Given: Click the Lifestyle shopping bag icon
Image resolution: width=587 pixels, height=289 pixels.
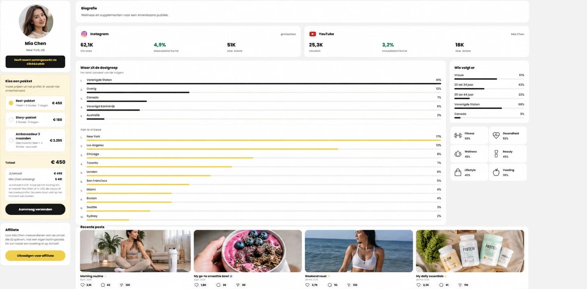Looking at the screenshot, I should pyautogui.click(x=458, y=172).
